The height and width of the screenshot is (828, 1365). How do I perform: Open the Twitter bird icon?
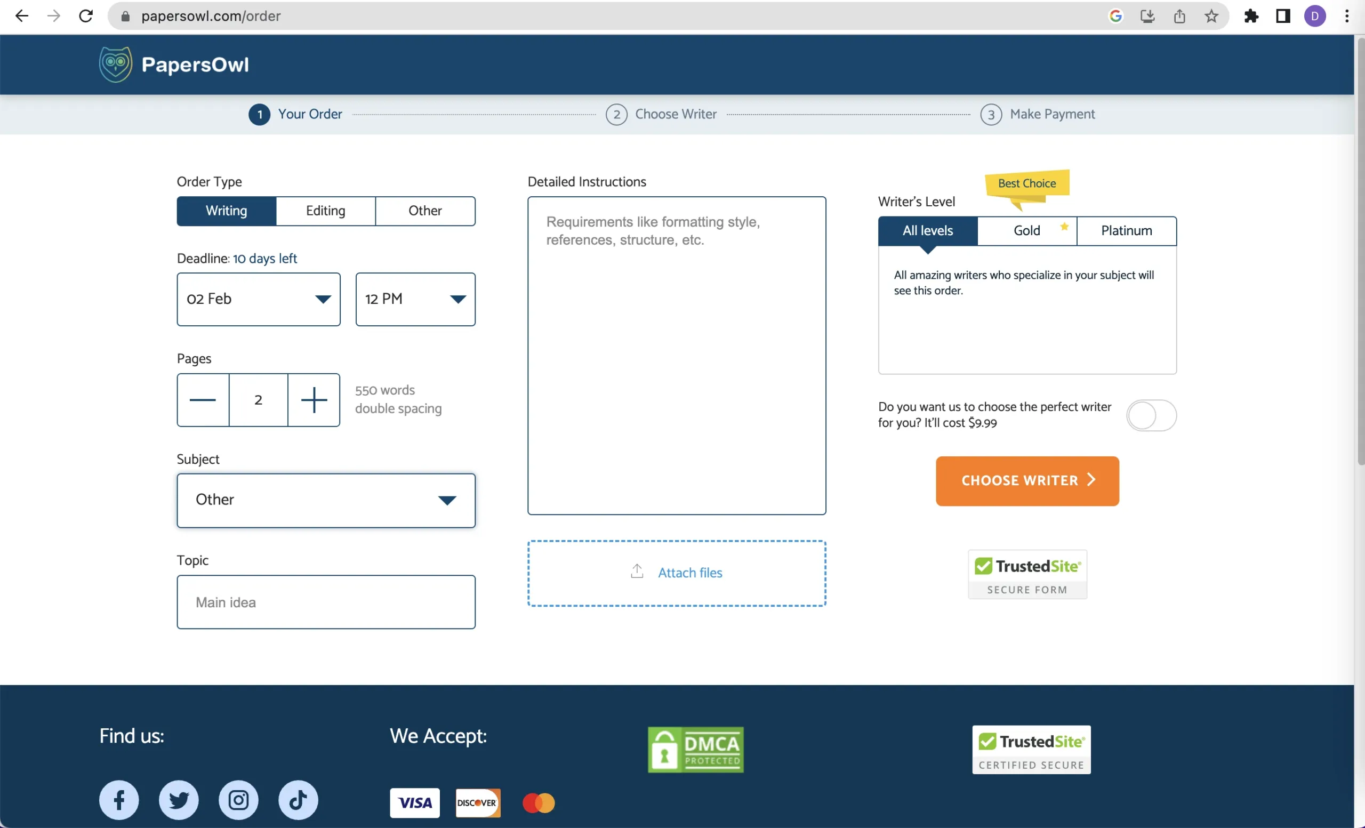tap(179, 800)
